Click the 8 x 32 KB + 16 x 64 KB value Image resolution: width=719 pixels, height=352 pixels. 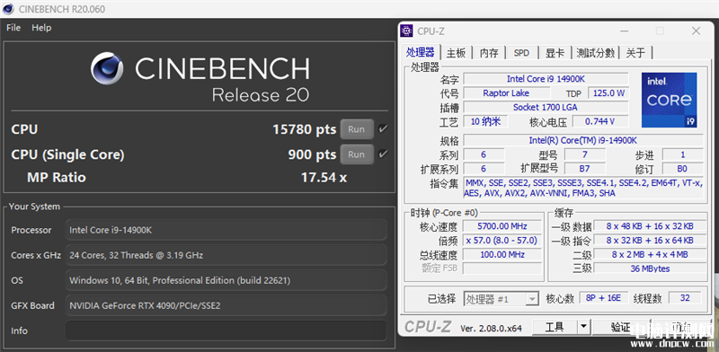point(650,240)
